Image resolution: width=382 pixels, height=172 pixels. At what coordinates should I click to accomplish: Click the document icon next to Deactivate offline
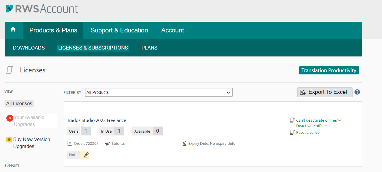[292, 120]
